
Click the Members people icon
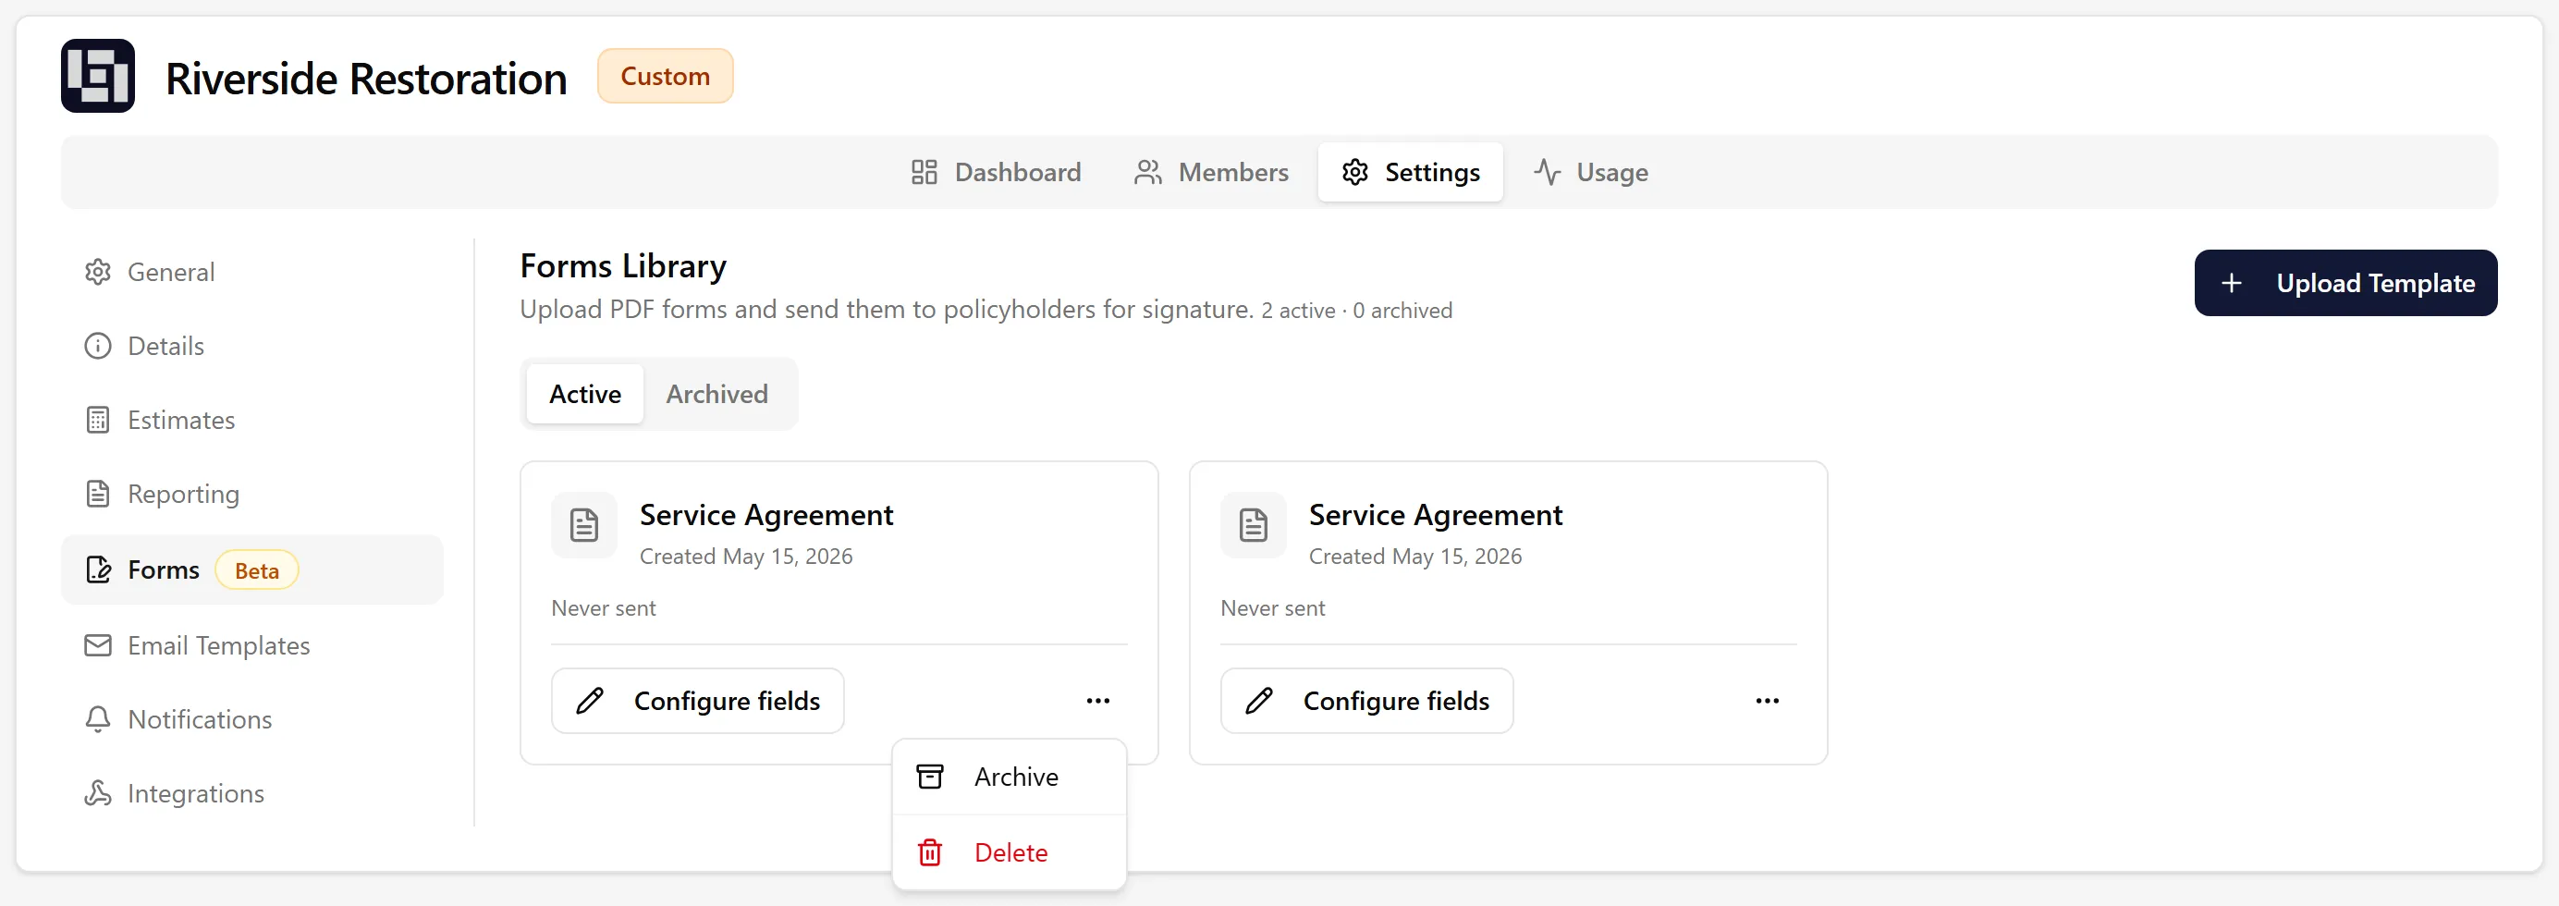(1147, 173)
